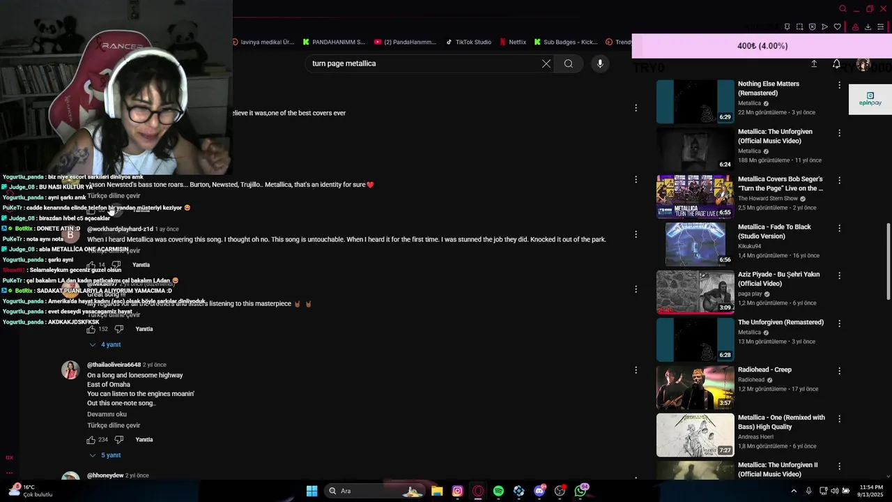The width and height of the screenshot is (892, 502).
Task: Open the YouTube account avatar menu
Action: [863, 64]
